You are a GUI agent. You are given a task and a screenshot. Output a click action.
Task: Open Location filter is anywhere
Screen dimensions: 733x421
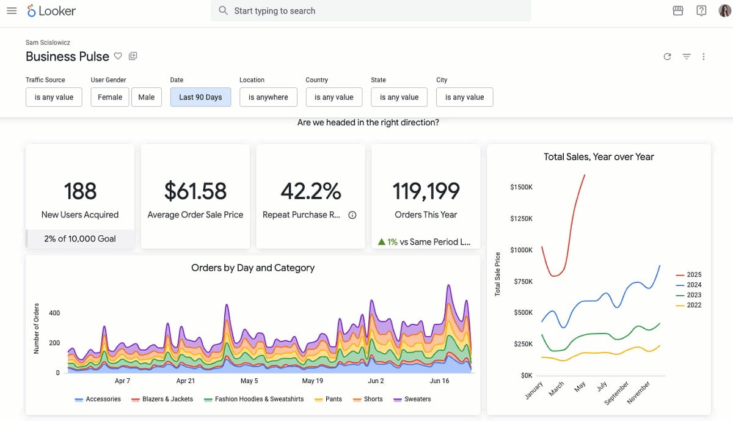(268, 97)
